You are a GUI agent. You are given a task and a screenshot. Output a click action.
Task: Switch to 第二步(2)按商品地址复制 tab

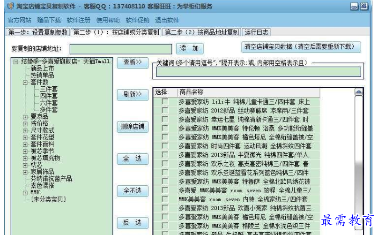click(x=201, y=32)
